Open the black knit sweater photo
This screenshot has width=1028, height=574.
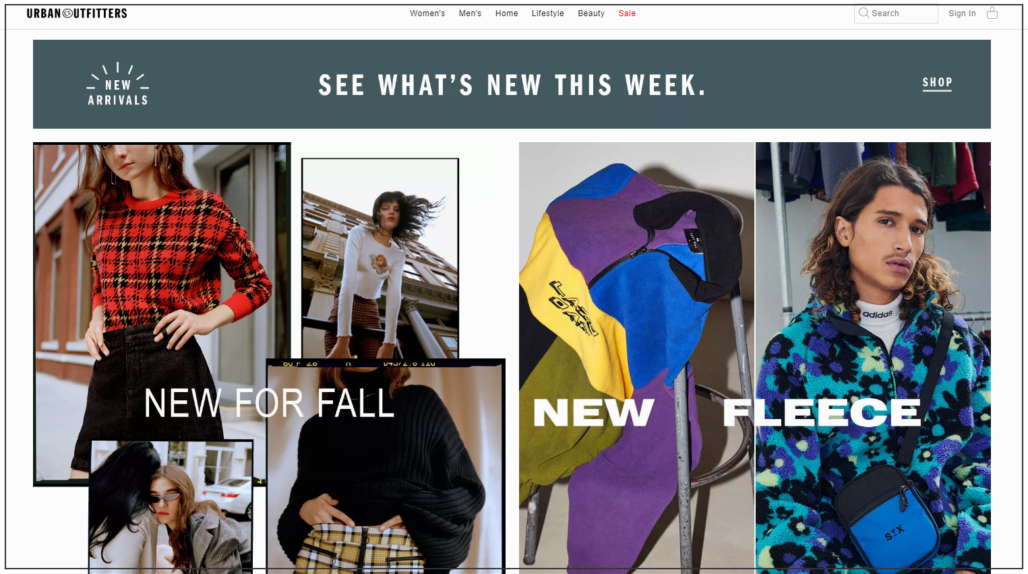pos(386,466)
